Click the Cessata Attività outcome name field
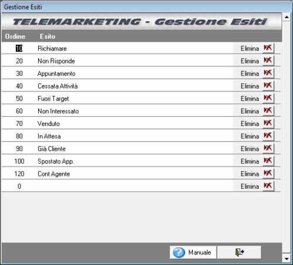The width and height of the screenshot is (293, 265). [x=135, y=86]
